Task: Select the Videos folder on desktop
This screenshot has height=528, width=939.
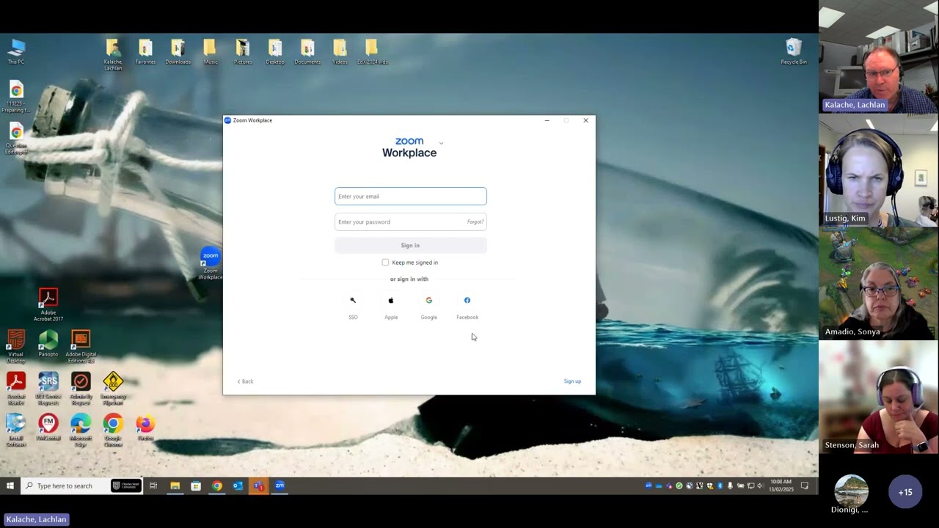Action: pos(340,52)
